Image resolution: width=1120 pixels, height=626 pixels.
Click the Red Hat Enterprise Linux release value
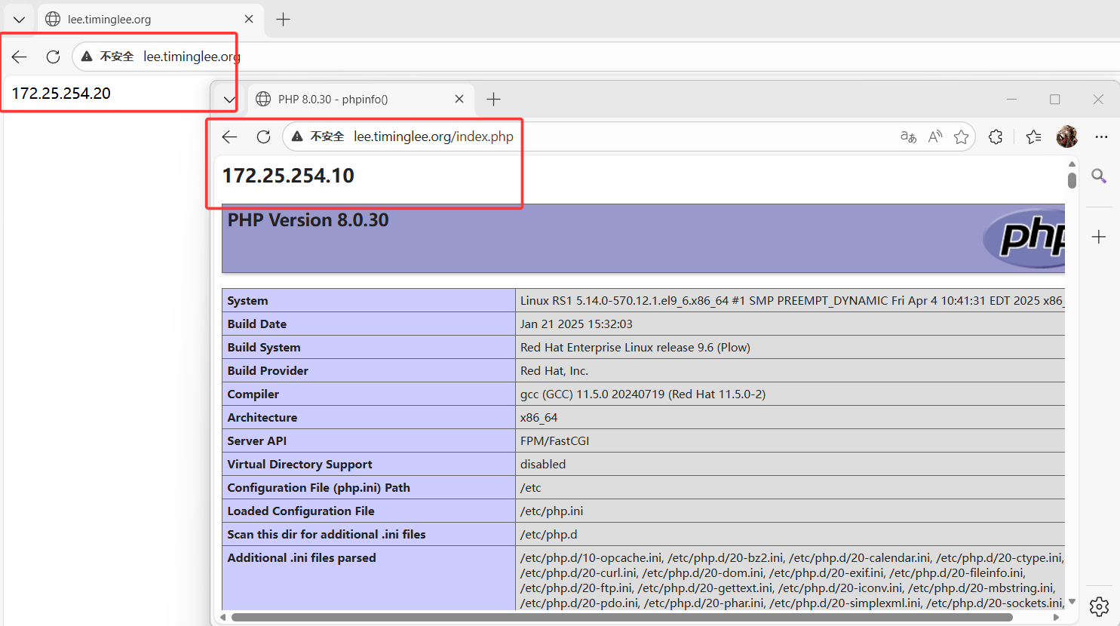tap(635, 347)
